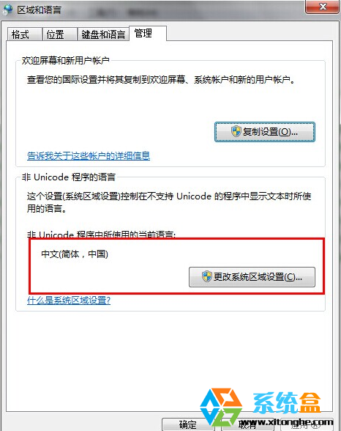Open link 告诉我关于这些帐户的详细信息

point(89,156)
